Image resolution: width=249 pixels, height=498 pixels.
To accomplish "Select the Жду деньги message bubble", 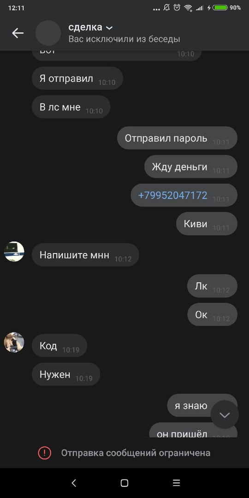I will tap(191, 166).
